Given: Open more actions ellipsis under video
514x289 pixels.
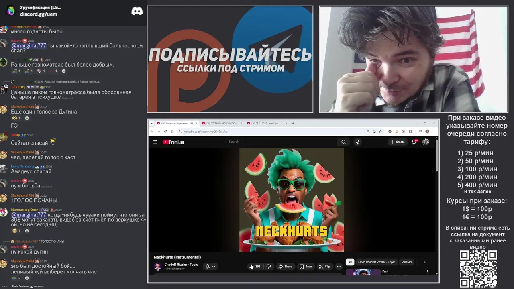Looking at the screenshot, I should pos(339,266).
